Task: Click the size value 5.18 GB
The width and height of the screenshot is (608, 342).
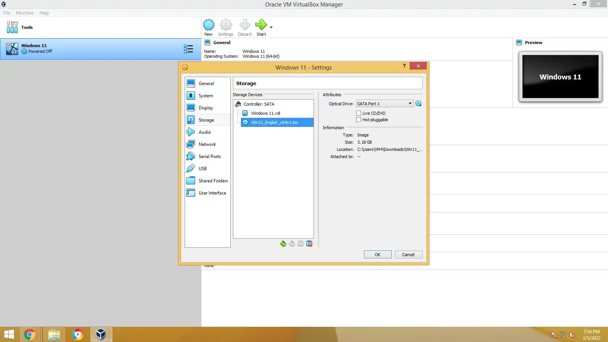Action: [365, 142]
